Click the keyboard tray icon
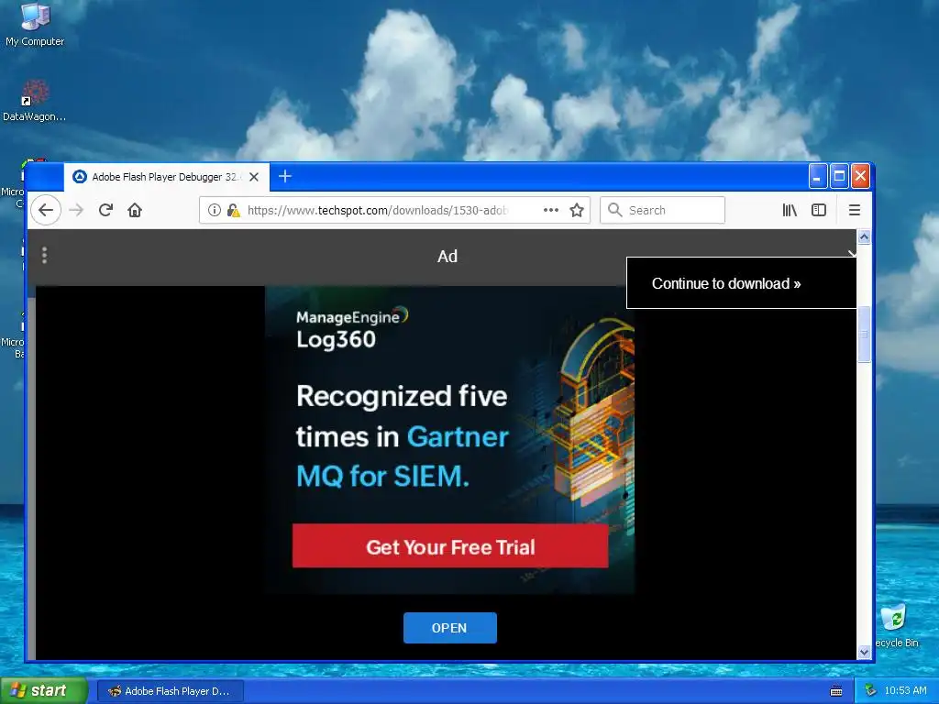939x704 pixels. [x=836, y=691]
